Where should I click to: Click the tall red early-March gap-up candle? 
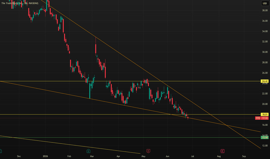[x=96, y=49]
